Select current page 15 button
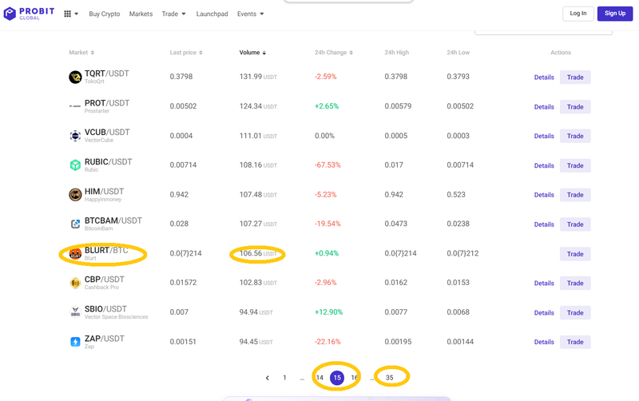The image size is (639, 401). pyautogui.click(x=337, y=378)
